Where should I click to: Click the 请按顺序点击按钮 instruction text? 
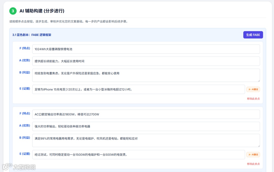click(x=69, y=22)
